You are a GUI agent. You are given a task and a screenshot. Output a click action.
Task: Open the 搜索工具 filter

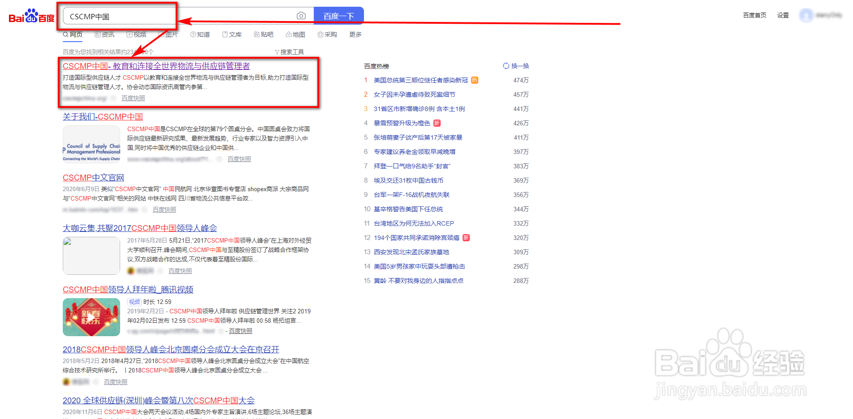tap(290, 52)
